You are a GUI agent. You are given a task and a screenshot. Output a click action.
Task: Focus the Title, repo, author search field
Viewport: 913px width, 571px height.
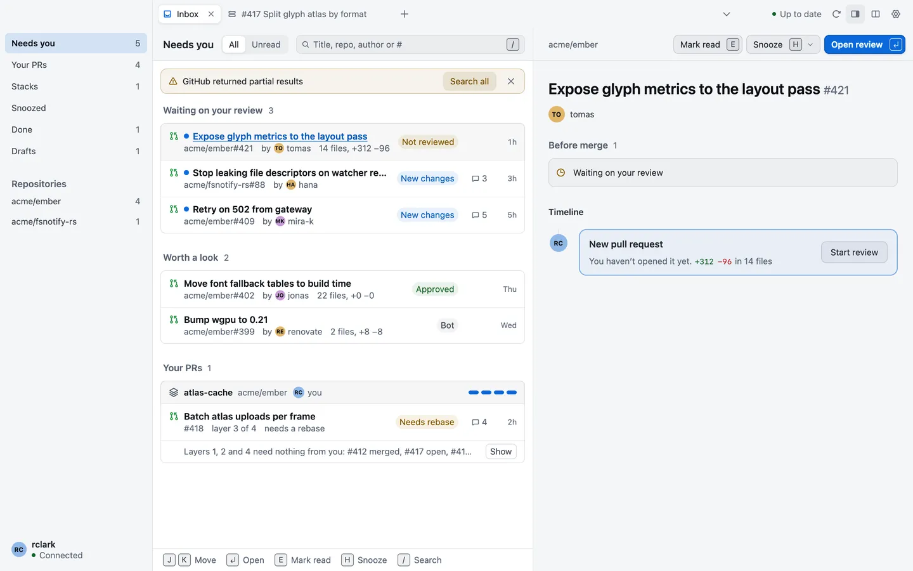(x=410, y=44)
